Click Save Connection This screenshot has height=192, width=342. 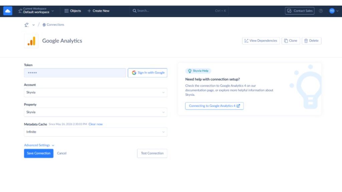coord(39,153)
